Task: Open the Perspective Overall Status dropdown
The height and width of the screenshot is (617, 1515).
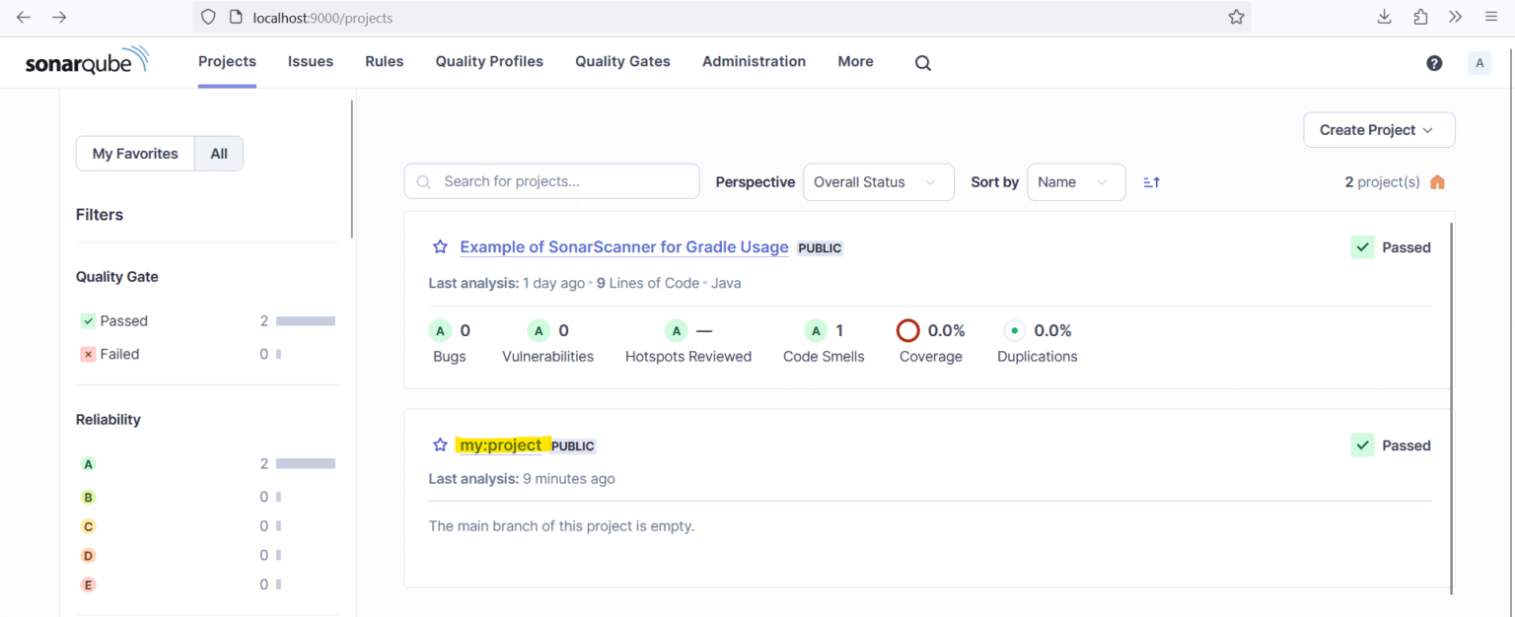Action: coord(878,182)
